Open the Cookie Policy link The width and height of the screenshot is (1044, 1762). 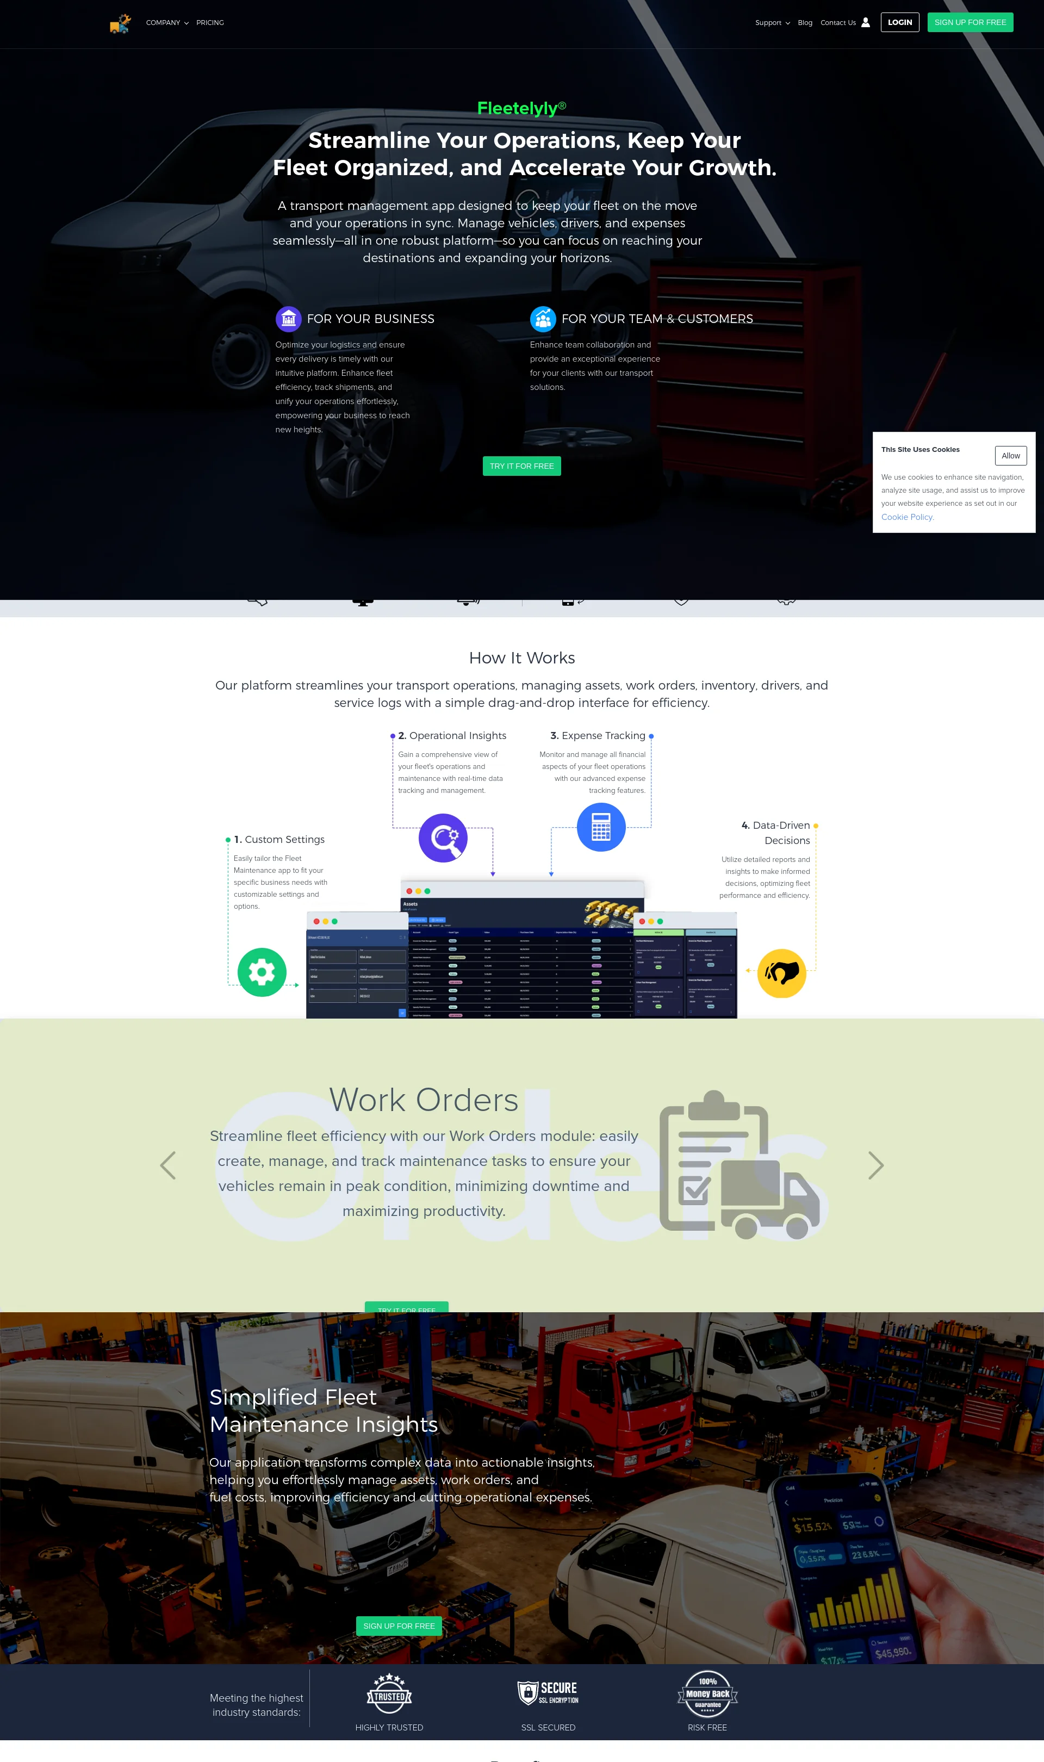pos(908,517)
